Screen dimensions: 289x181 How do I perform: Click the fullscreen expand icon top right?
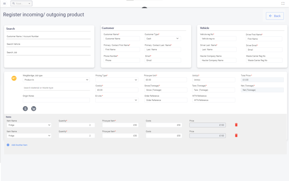283,3
